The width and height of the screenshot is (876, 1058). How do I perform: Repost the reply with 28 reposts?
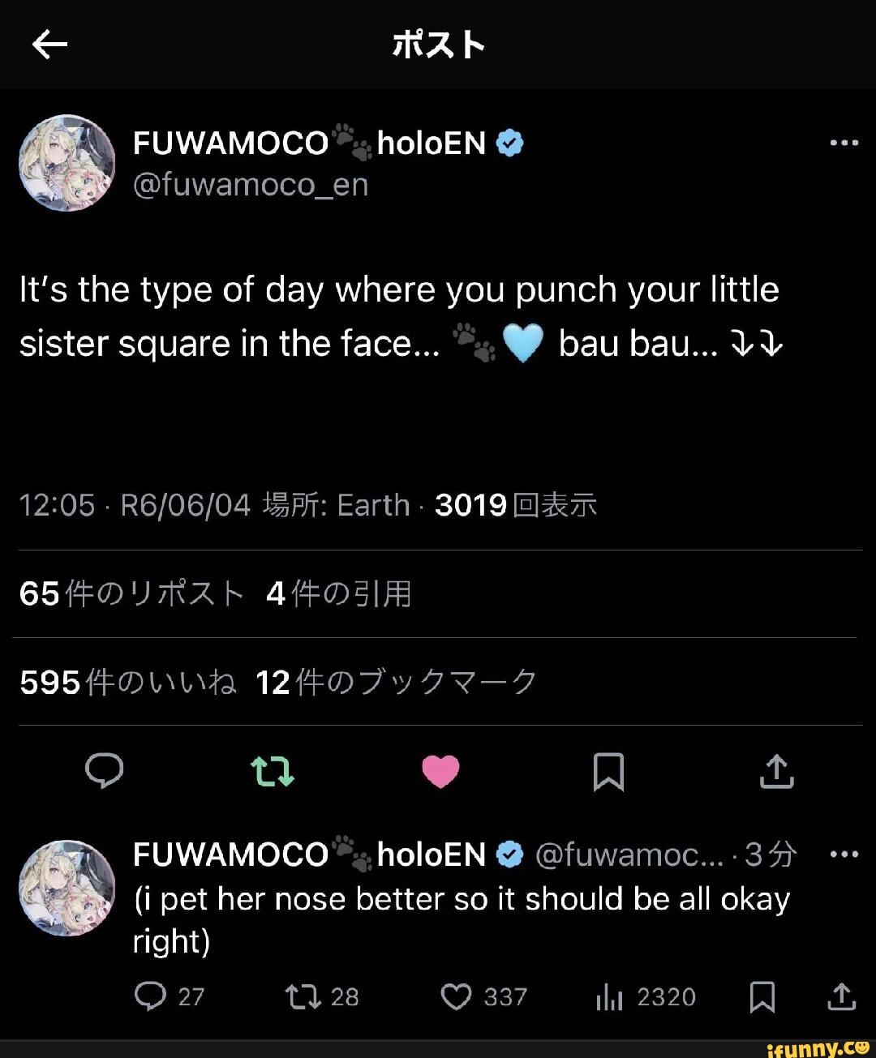(303, 996)
